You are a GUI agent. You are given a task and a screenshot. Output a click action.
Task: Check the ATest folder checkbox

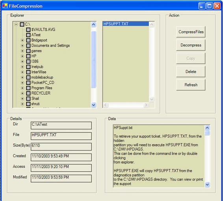coord(28,35)
